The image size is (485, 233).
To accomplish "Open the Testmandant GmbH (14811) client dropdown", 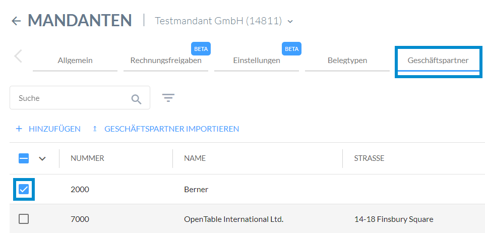I will 224,21.
